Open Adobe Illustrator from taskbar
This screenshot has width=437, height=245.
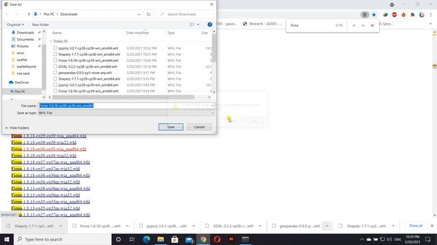pyautogui.click(x=231, y=239)
